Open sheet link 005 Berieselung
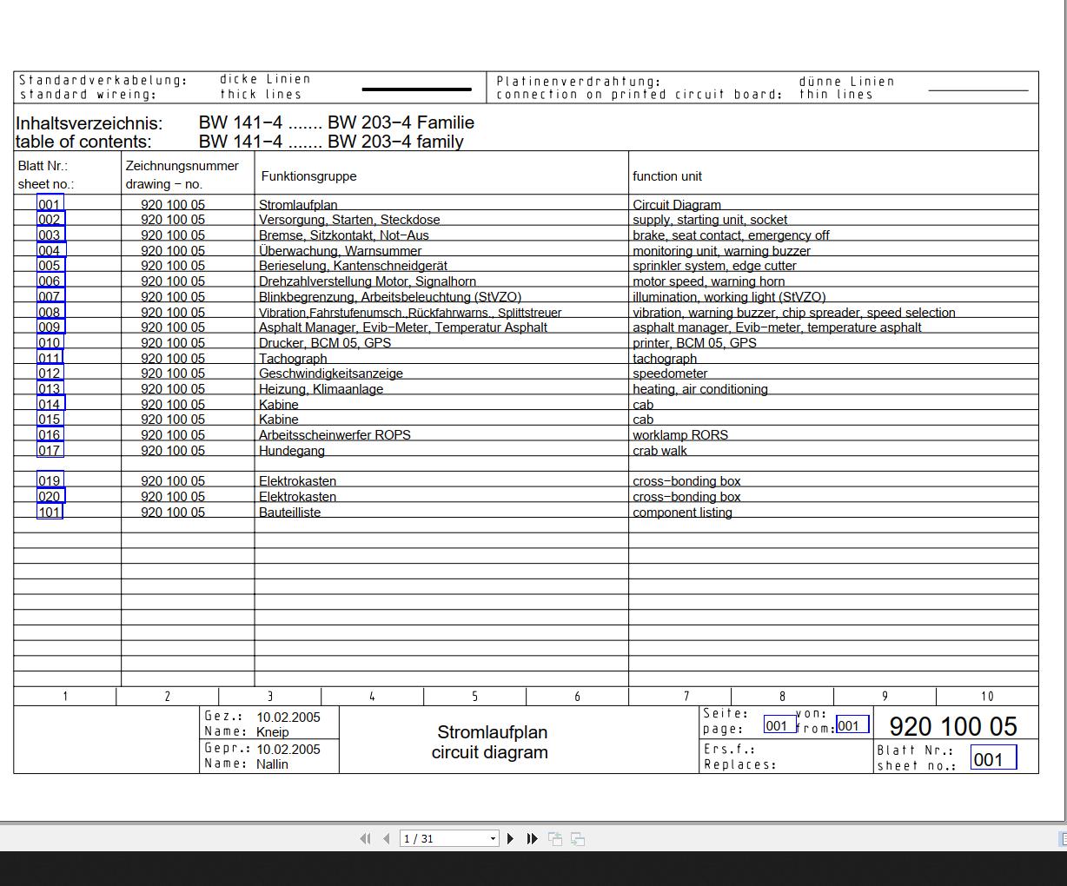Image resolution: width=1067 pixels, height=886 pixels. [x=50, y=266]
